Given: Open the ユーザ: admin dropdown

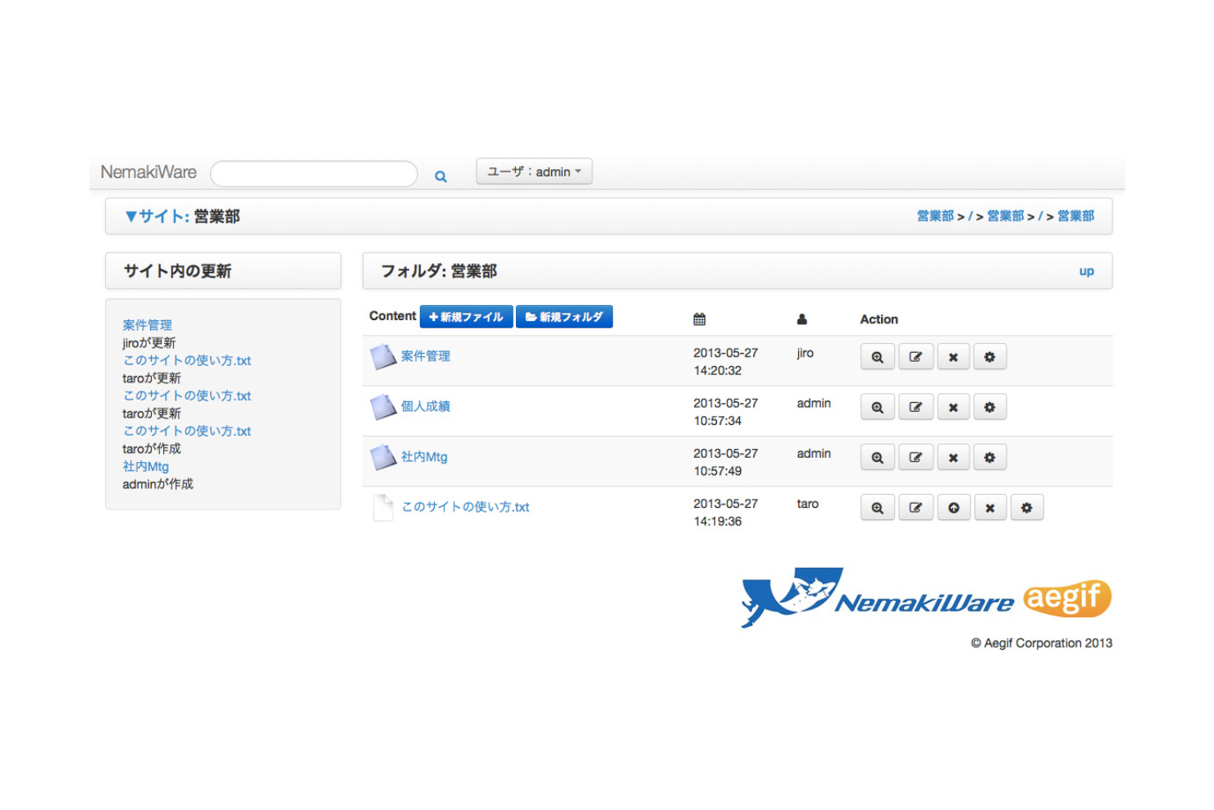Looking at the screenshot, I should [534, 172].
